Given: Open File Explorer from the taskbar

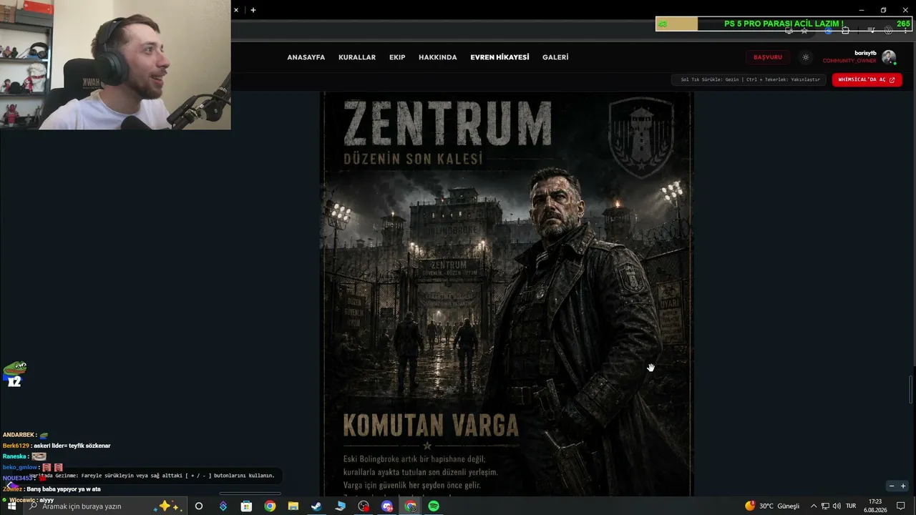Looking at the screenshot, I should point(293,506).
